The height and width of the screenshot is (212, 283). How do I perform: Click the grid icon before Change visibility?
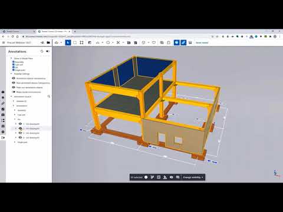tap(177, 177)
